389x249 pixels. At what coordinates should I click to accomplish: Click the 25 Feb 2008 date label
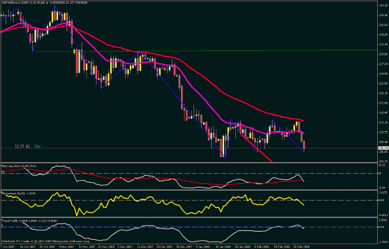(x=302, y=247)
